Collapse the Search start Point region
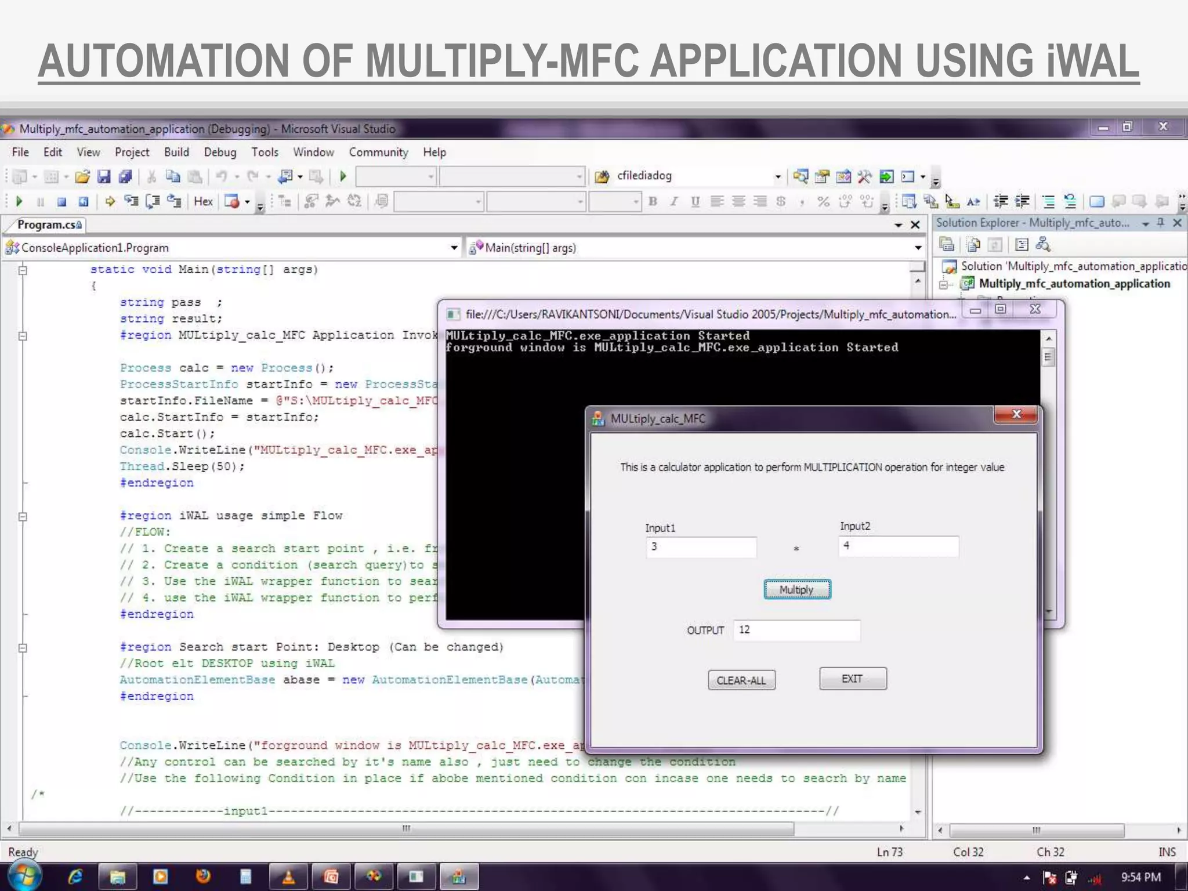Screen dimensions: 1188x891 coord(23,648)
